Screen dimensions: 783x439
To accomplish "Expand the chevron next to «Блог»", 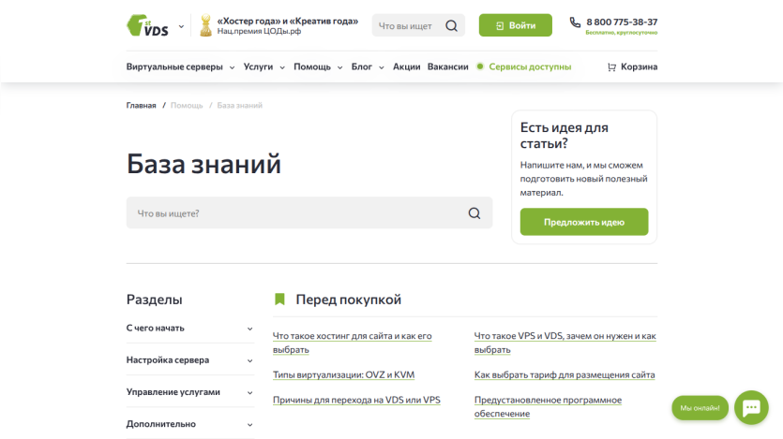I will (x=381, y=67).
